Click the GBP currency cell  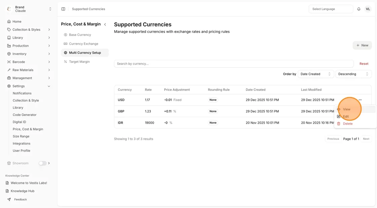(121, 111)
